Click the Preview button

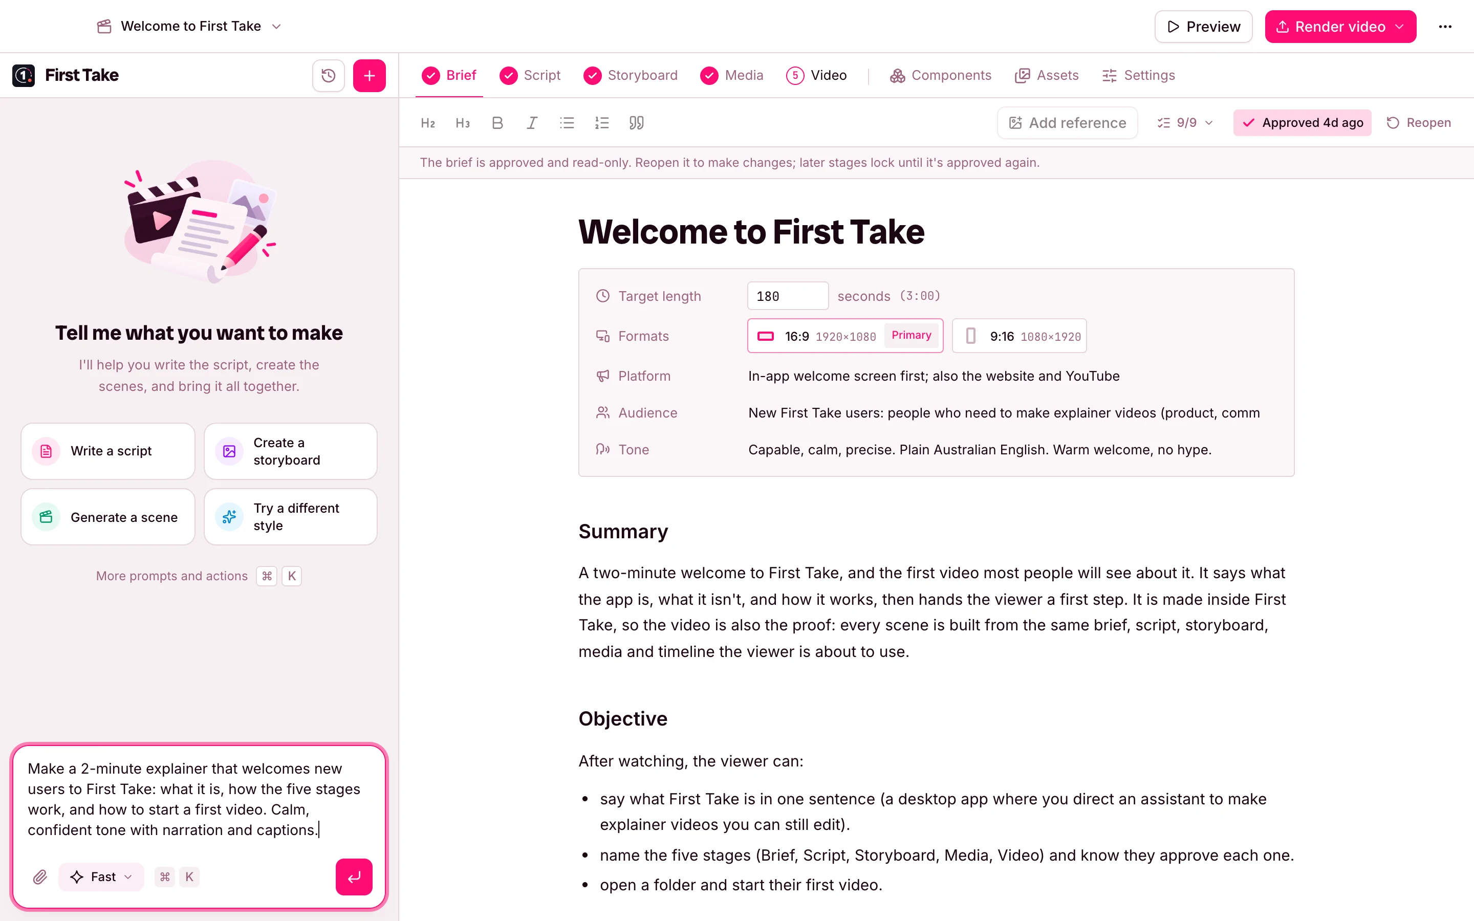[1203, 27]
